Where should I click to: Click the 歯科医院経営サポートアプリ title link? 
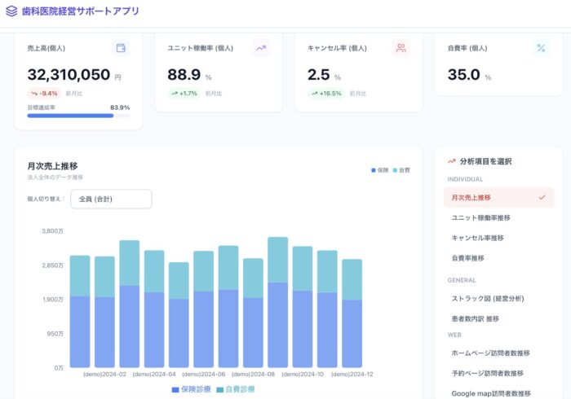[x=80, y=11]
